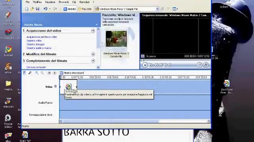
Task: Click the Rewind Timeline button
Action: click(x=49, y=73)
